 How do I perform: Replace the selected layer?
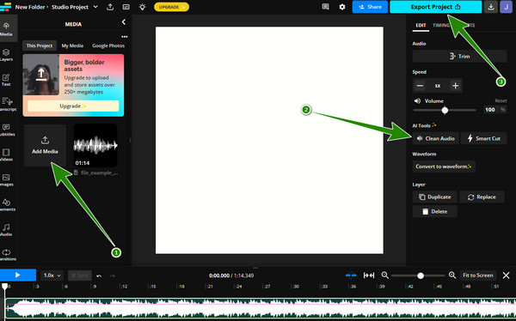[x=482, y=197]
